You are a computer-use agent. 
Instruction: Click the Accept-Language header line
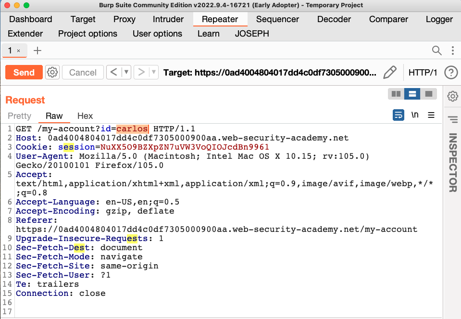point(98,202)
